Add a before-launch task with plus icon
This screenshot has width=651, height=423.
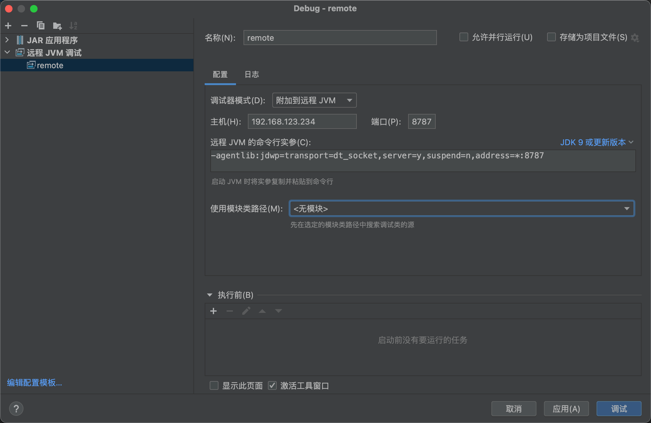click(213, 311)
